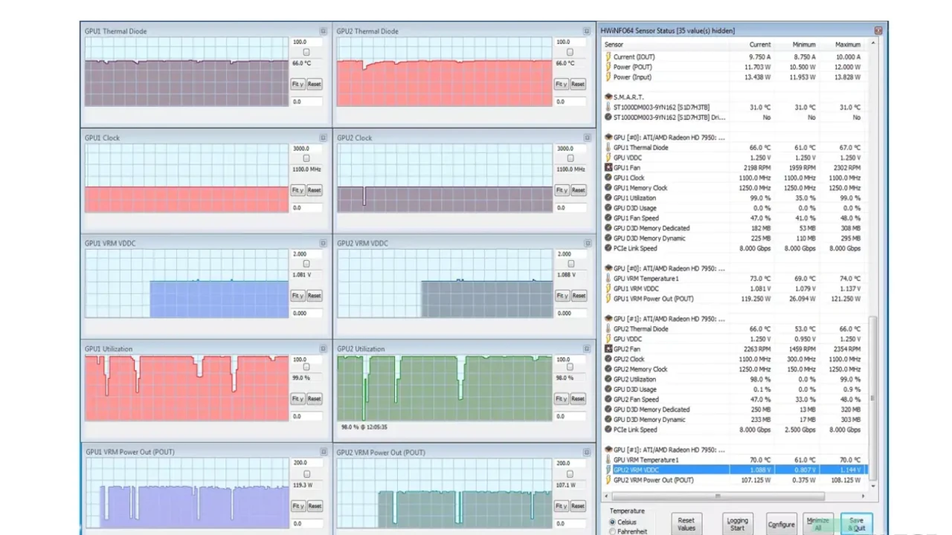Image resolution: width=952 pixels, height=535 pixels.
Task: Click the horizontal scrollbar right arrow
Action: tap(863, 496)
